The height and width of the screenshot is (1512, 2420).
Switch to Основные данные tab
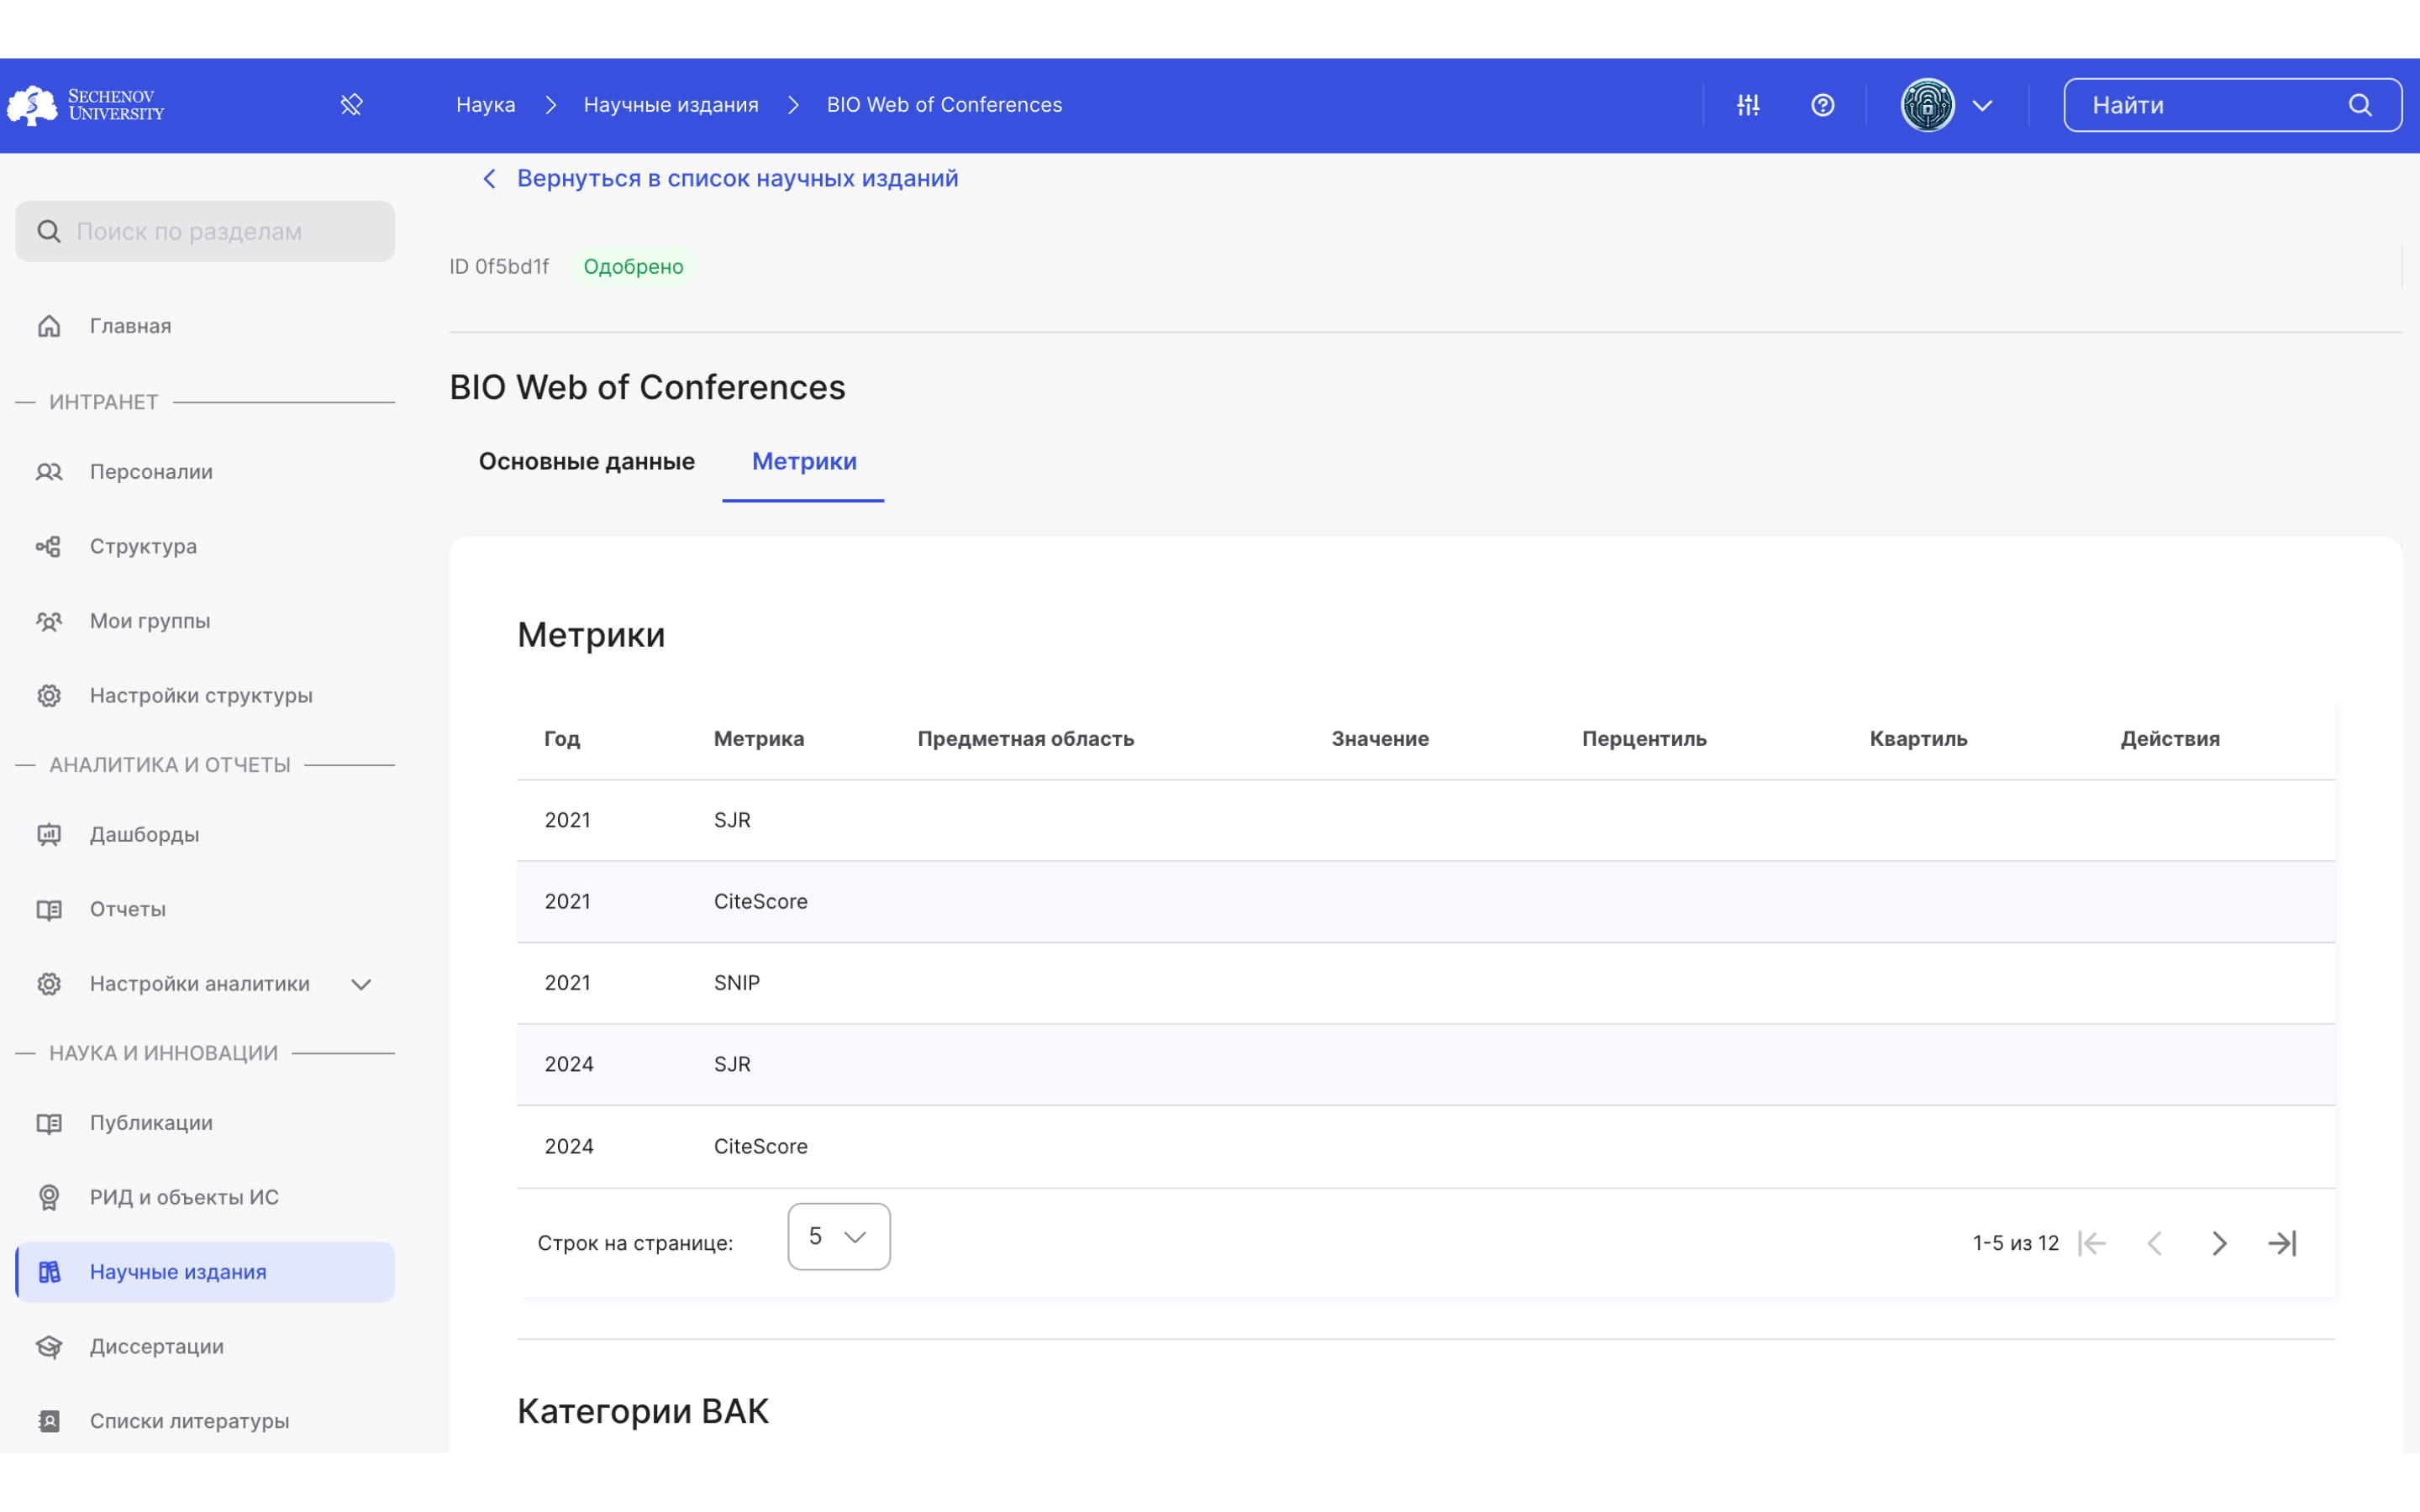pos(586,461)
